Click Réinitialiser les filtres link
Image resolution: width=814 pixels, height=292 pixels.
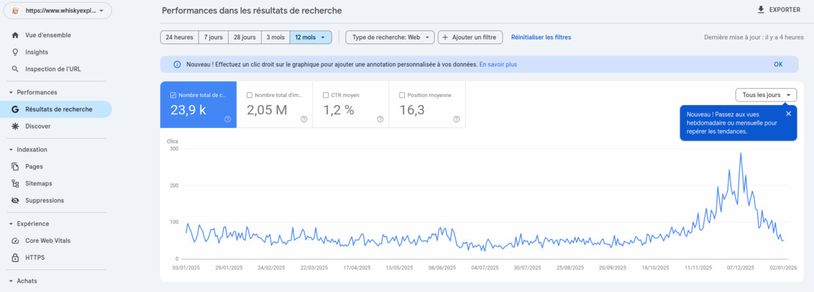[x=541, y=37]
